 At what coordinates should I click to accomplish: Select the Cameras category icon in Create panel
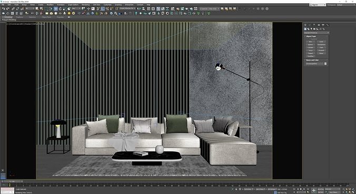(314, 29)
